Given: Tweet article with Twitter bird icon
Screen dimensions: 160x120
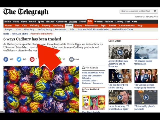Looking at the screenshot, I should click(x=19, y=59).
